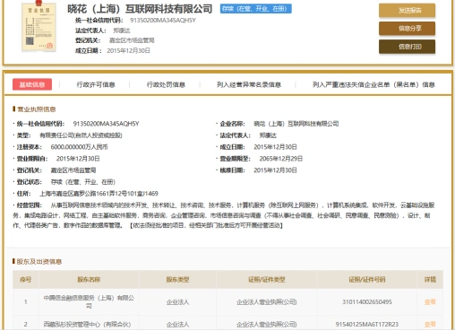Viewport: 455px width, 331px height.
Task: Click the 发送报告 button
Action: [x=407, y=11]
